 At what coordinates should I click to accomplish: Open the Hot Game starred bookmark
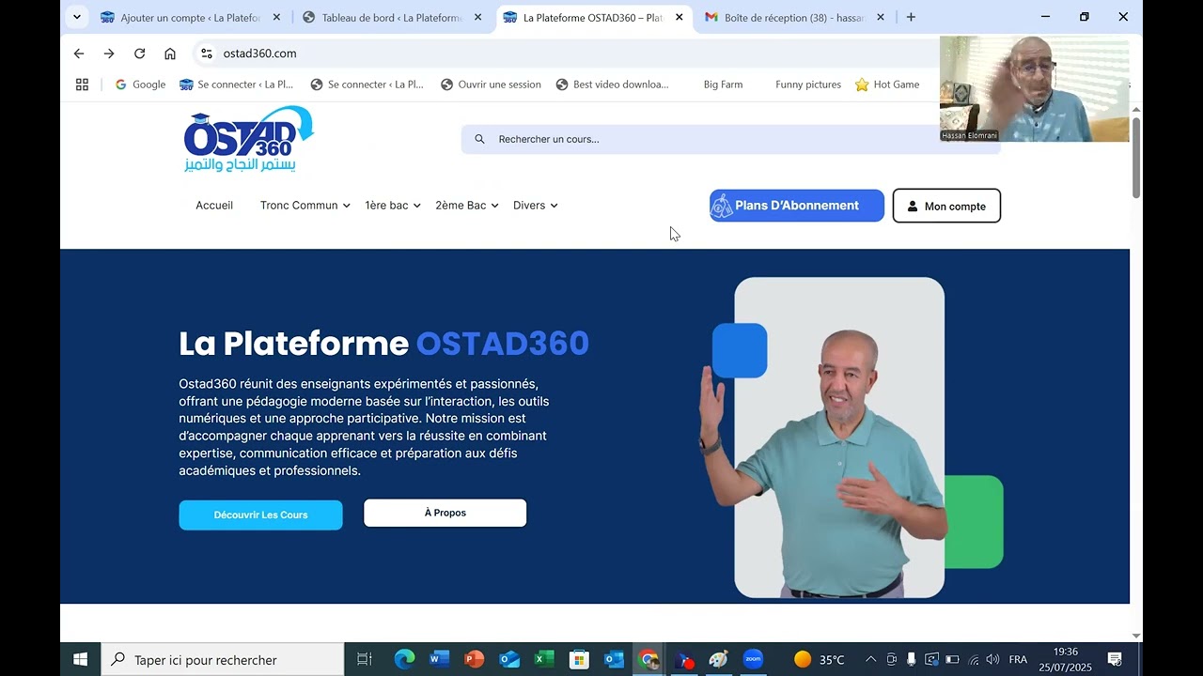pos(887,84)
